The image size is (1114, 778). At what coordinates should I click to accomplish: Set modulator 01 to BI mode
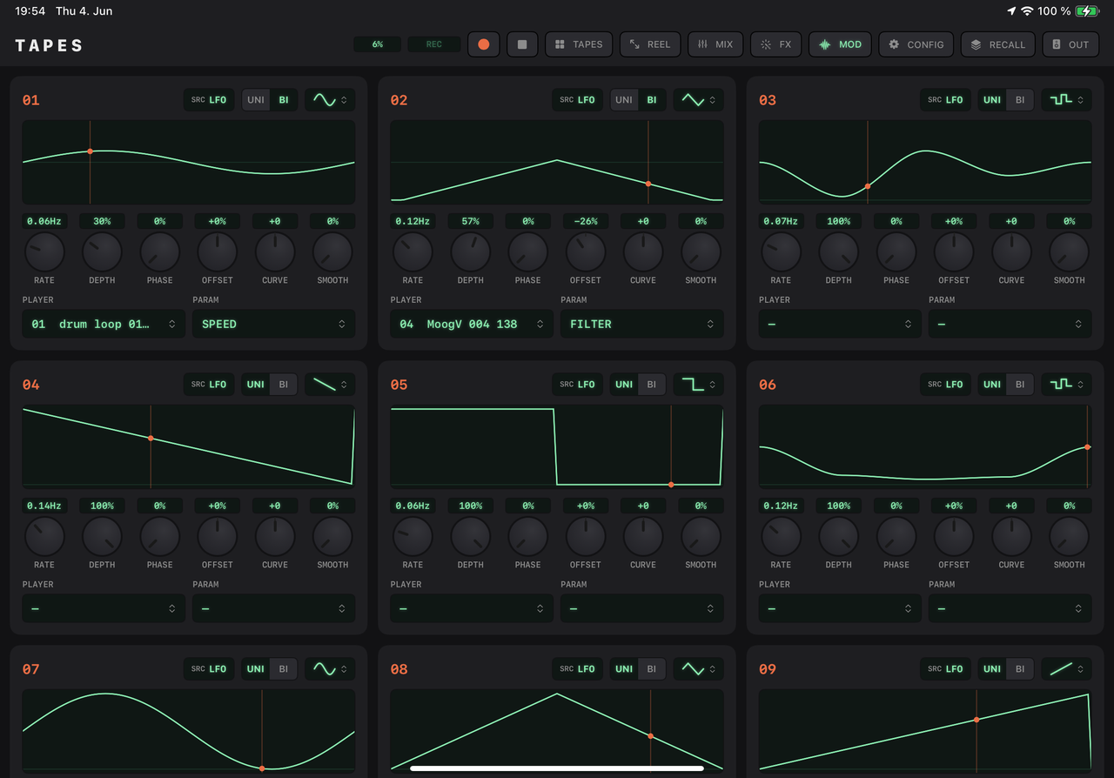click(x=284, y=100)
